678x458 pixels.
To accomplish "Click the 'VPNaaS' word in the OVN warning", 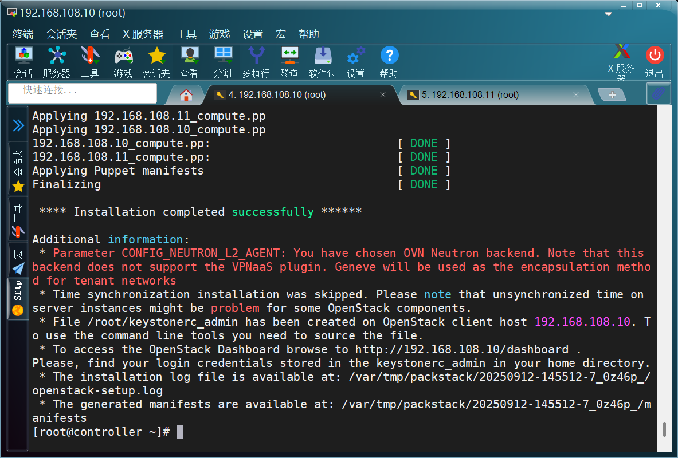I will [x=252, y=267].
